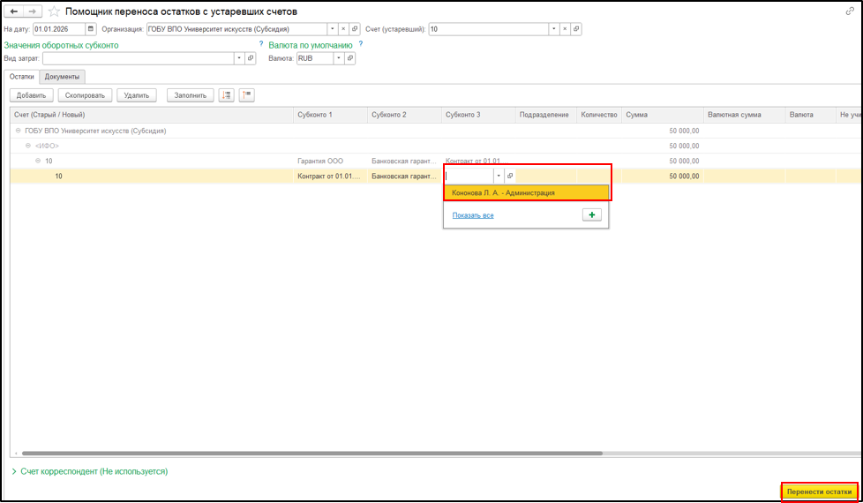Viewport: 863px width, 503px height.
Task: Select the highlighted account 10 row
Action: click(435, 176)
